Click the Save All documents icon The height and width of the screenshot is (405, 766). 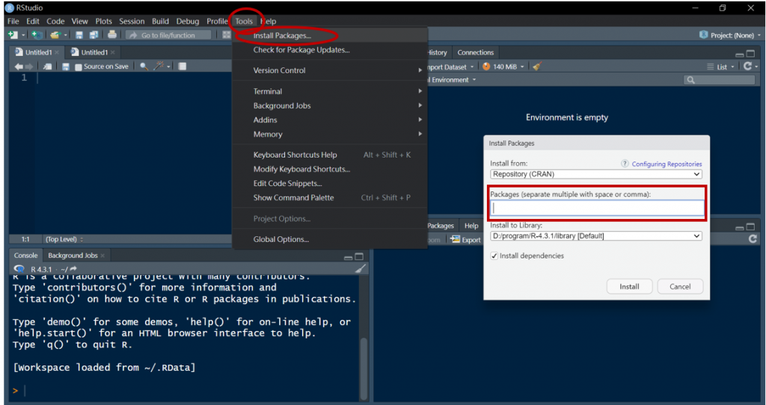click(94, 35)
